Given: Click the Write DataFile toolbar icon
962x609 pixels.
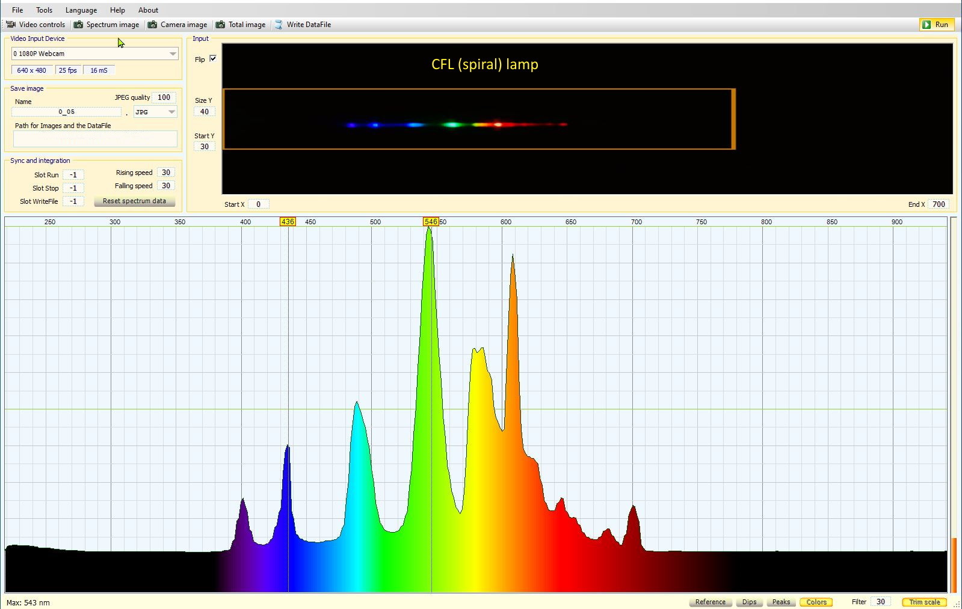Looking at the screenshot, I should [x=279, y=25].
